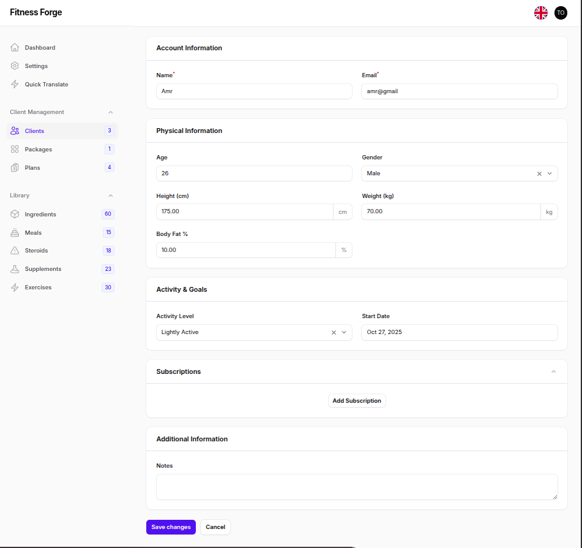Screen dimensions: 582x548
Task: Collapse the Client Management group
Action: coord(111,112)
